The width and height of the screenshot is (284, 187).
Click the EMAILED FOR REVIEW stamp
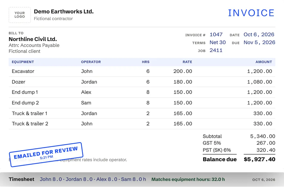pos(46,155)
